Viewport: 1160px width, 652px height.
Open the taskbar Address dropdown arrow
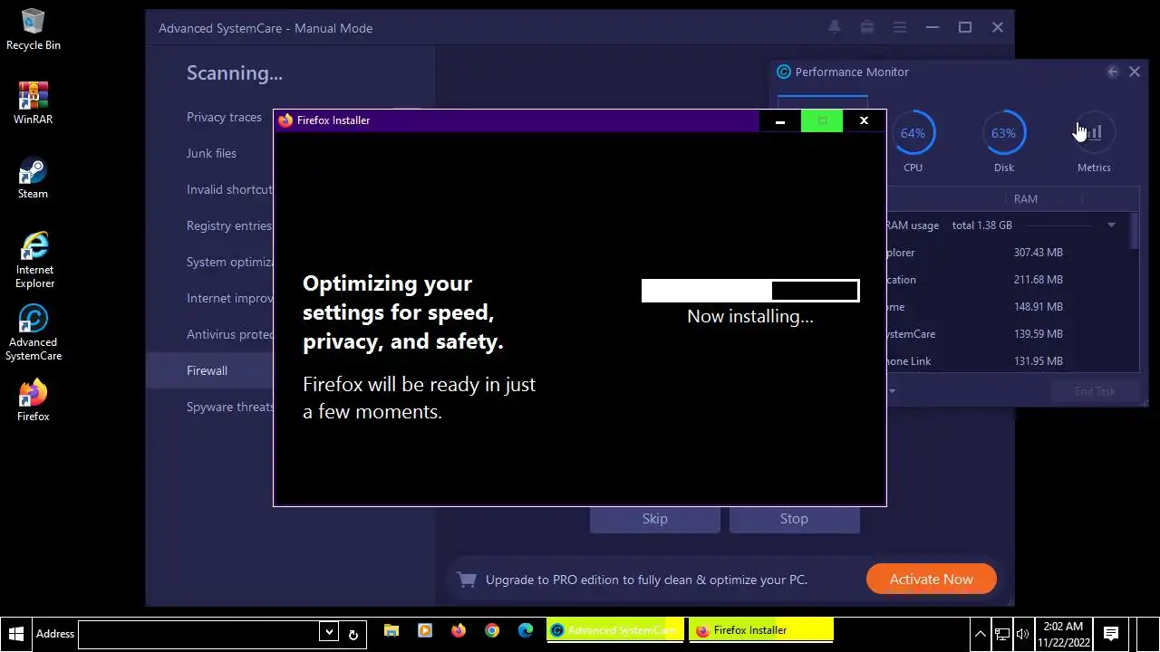point(329,634)
